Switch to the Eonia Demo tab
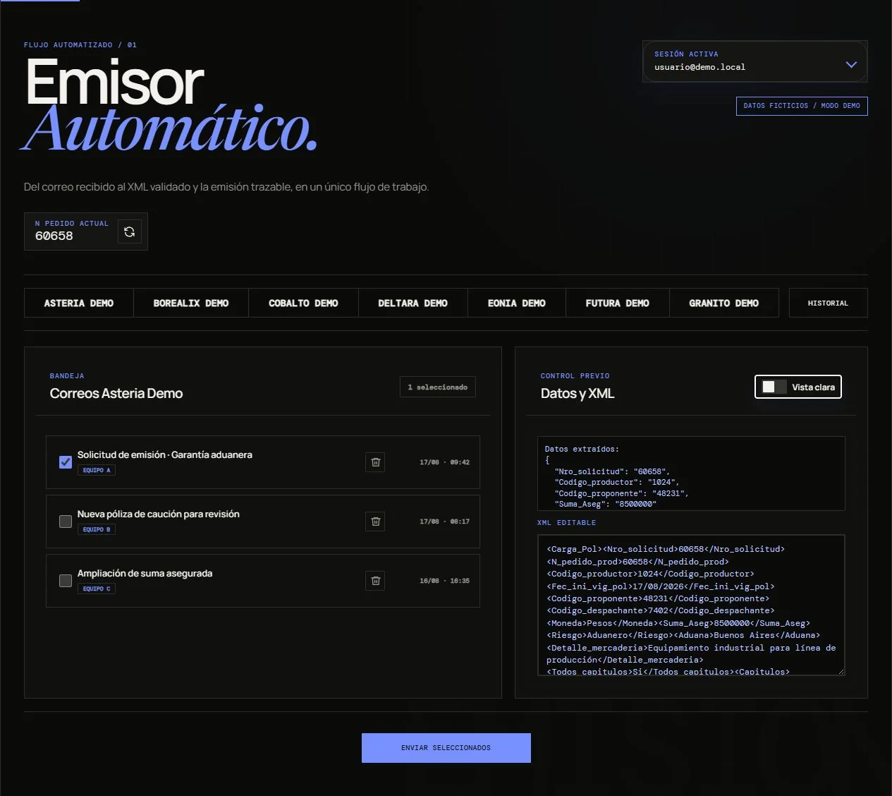 [517, 303]
